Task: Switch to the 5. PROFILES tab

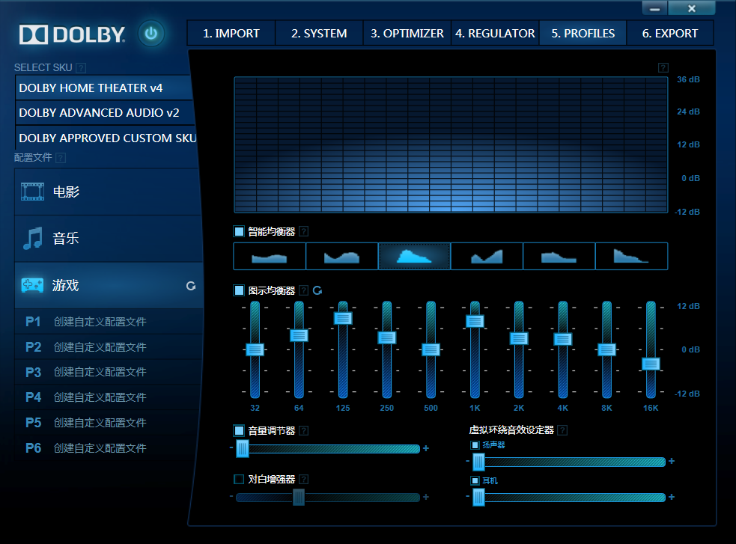Action: [x=583, y=33]
